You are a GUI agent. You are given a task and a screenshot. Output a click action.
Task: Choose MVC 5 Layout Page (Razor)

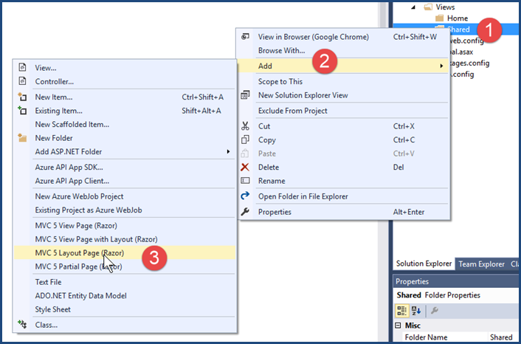(80, 253)
